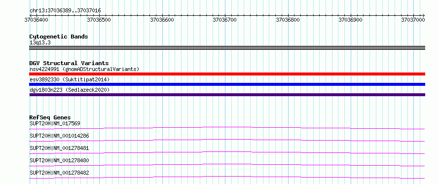Click ruler position 37036600
Image resolution: width=439 pixels, height=184 pixels.
162,20
